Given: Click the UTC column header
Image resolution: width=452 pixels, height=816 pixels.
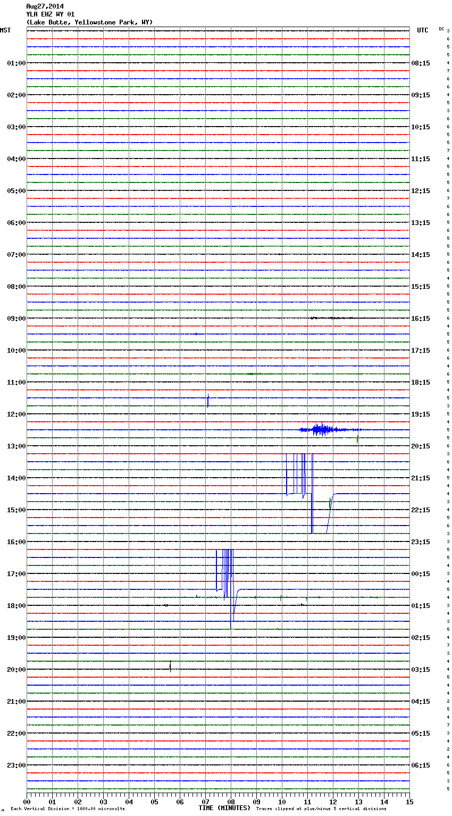Looking at the screenshot, I should [423, 30].
